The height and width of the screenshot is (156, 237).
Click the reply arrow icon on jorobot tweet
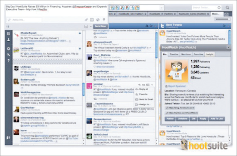(x=140, y=85)
